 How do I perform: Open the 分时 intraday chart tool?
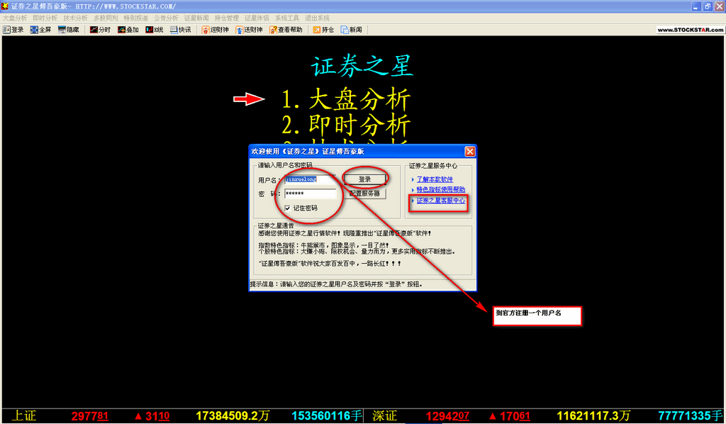click(x=100, y=30)
